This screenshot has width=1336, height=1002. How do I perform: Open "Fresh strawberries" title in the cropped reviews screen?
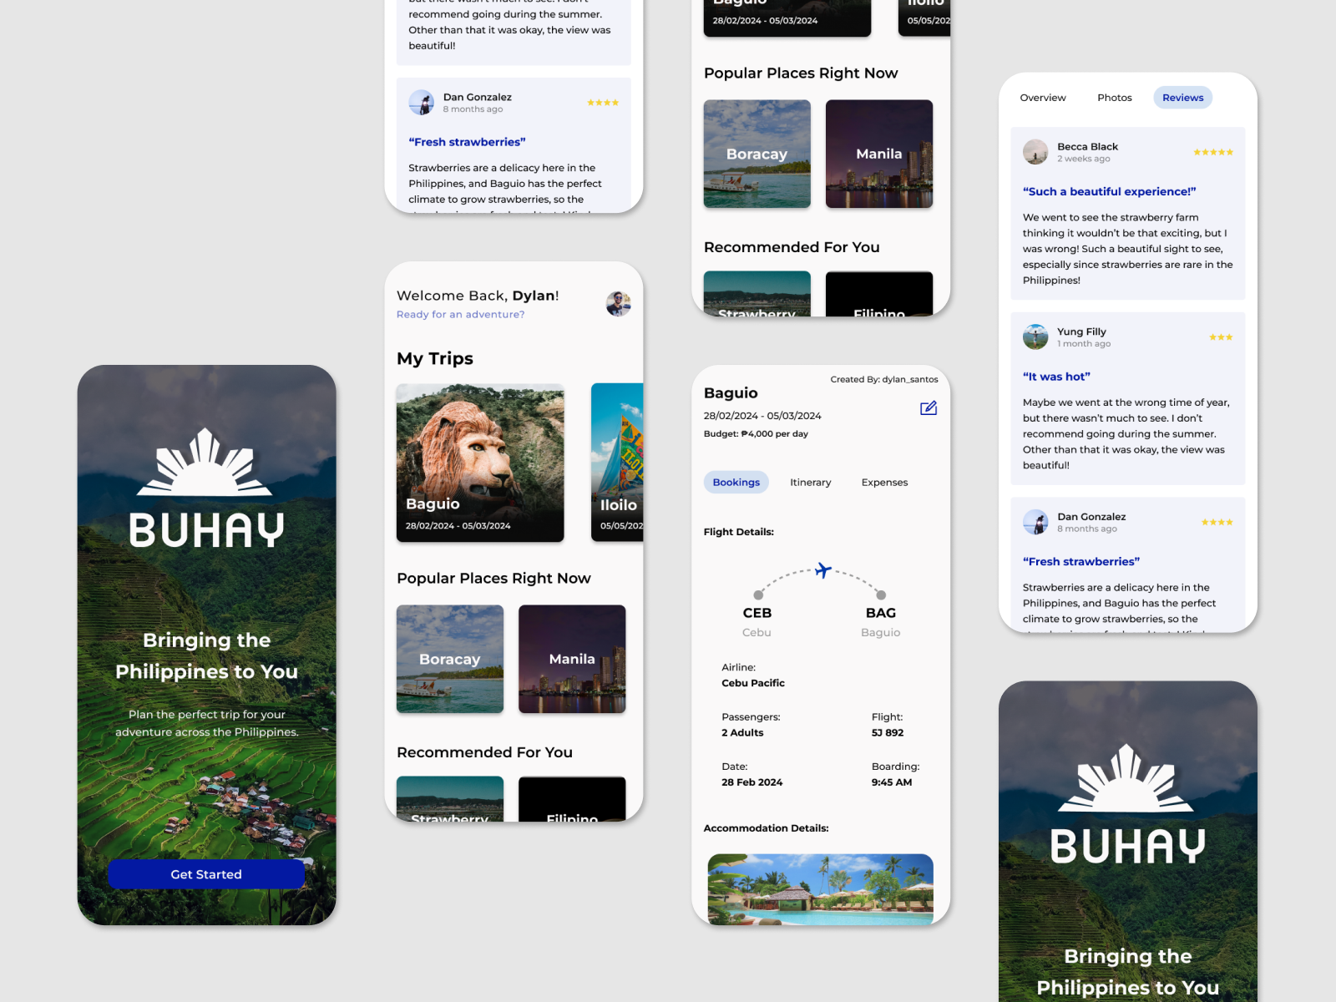click(x=467, y=142)
